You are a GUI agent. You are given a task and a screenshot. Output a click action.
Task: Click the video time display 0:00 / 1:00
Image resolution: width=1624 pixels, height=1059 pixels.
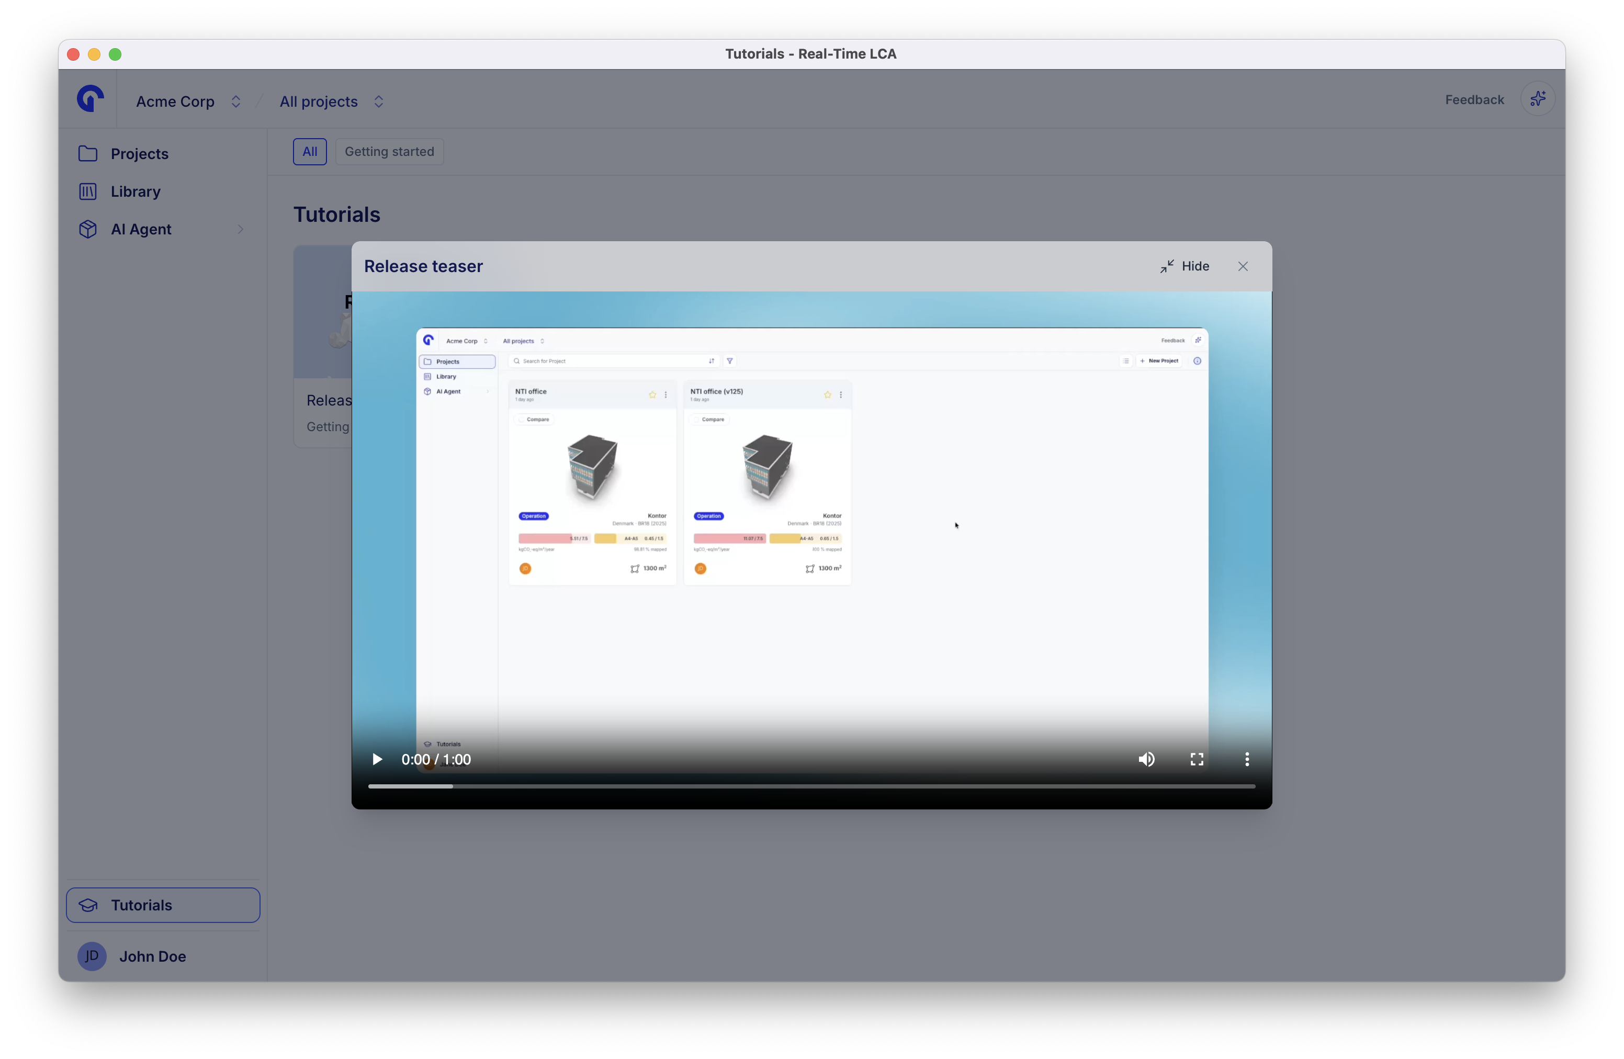click(436, 759)
